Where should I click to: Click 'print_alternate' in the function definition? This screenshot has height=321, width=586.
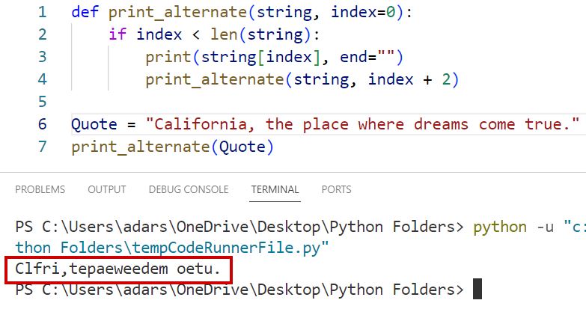(x=178, y=12)
